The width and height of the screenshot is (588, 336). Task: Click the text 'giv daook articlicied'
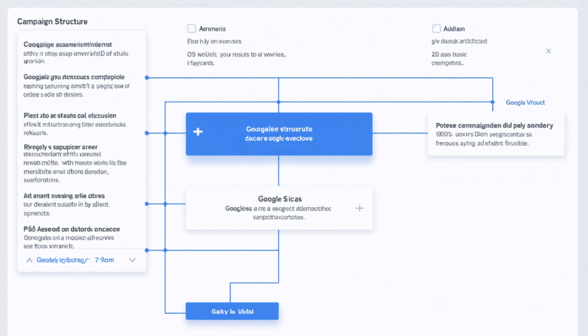(x=459, y=41)
